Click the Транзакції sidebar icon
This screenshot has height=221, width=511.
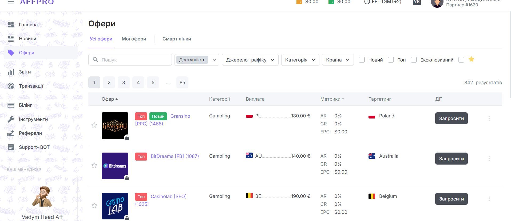click(11, 86)
